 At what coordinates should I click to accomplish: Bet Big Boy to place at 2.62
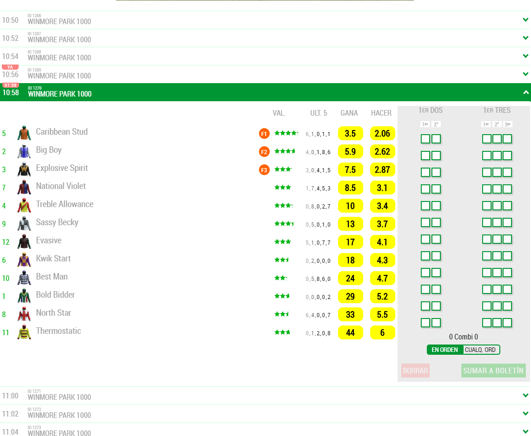(x=383, y=151)
